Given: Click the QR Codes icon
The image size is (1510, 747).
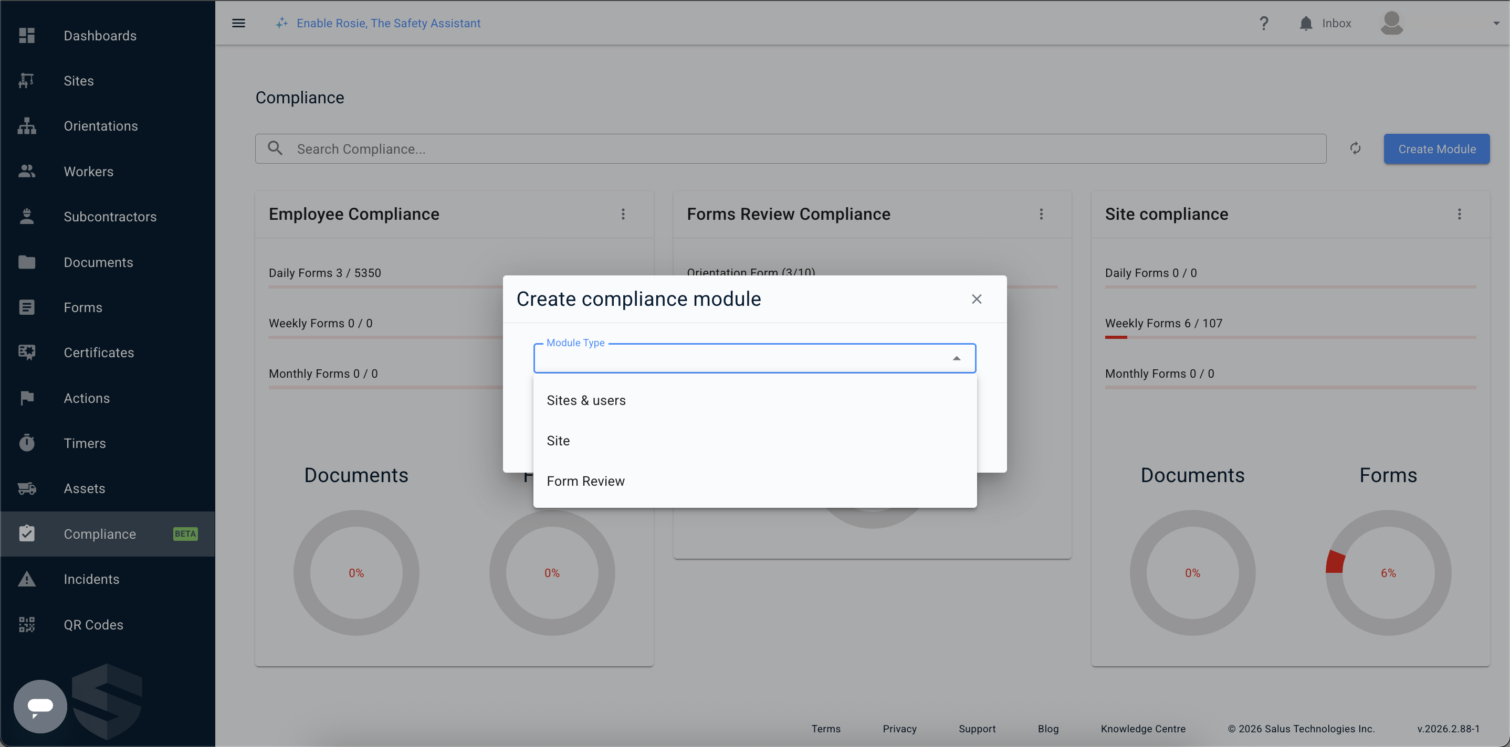Looking at the screenshot, I should pos(26,624).
